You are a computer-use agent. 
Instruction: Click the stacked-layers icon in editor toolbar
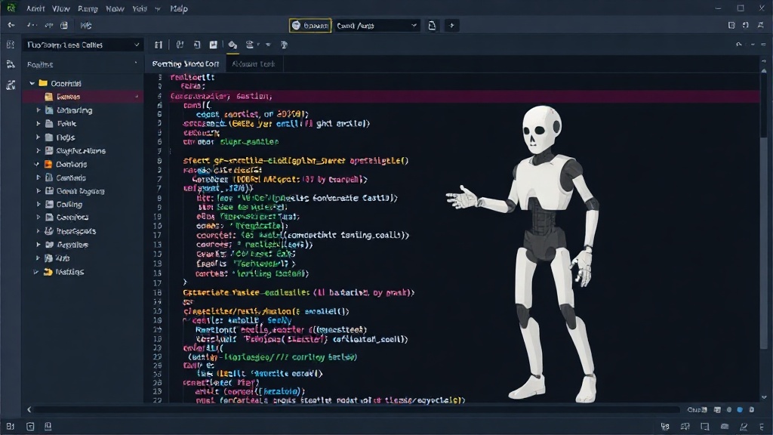[250, 45]
